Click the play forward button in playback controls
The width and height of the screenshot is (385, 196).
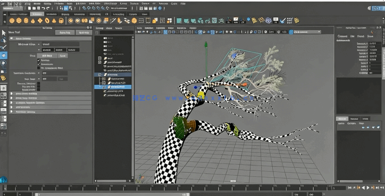point(368,188)
